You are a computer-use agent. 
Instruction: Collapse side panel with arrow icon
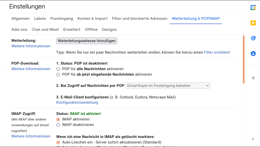[253, 139]
